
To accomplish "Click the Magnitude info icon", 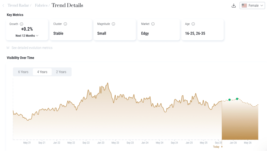I will [x=113, y=24].
